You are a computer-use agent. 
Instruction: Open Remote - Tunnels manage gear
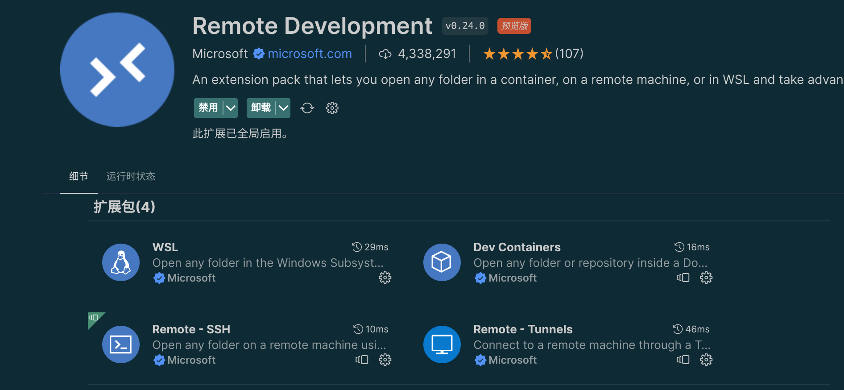pos(706,360)
